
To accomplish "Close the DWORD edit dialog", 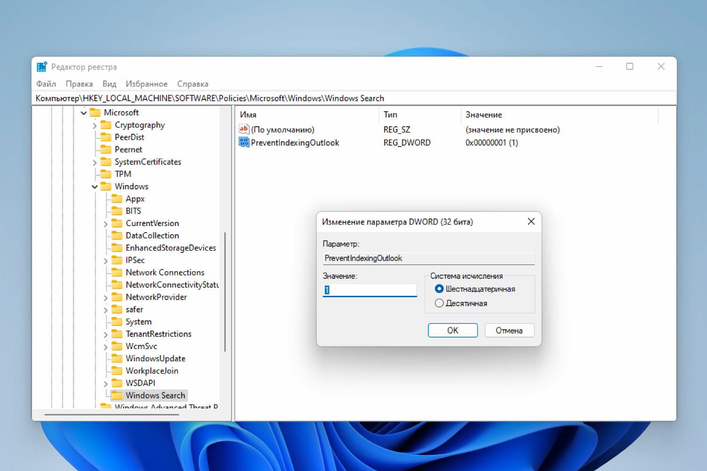I will [x=531, y=221].
